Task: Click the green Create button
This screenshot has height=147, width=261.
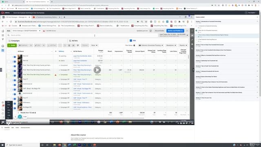Action: pyautogui.click(x=12, y=45)
